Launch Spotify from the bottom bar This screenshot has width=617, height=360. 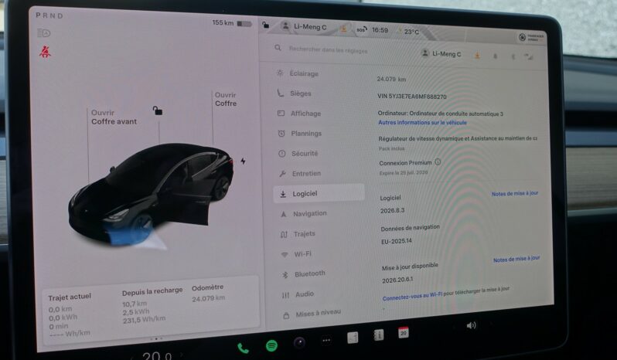[271, 345]
